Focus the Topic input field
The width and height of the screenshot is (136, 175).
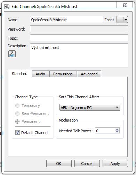coord(79,38)
